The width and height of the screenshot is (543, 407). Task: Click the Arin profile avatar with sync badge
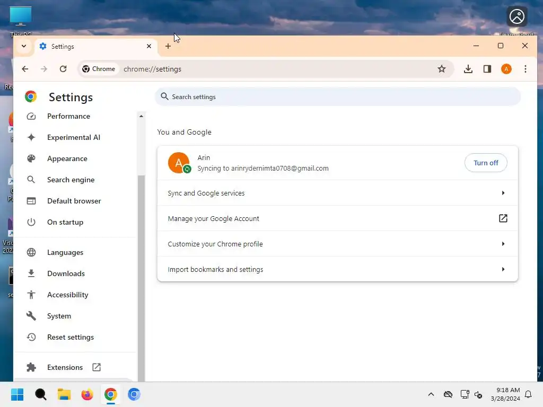pyautogui.click(x=179, y=163)
